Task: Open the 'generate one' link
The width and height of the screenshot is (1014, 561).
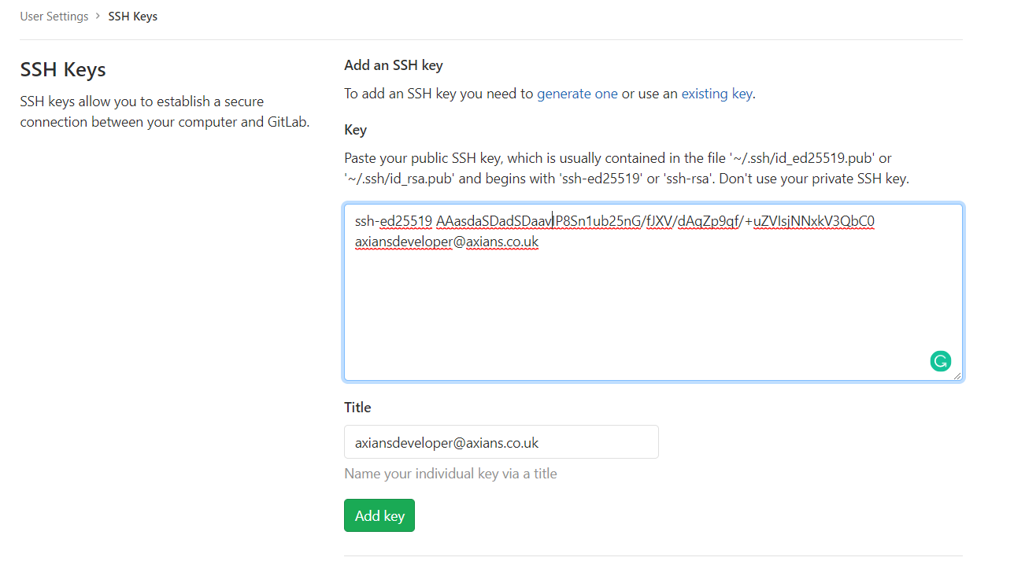Action: (x=577, y=94)
